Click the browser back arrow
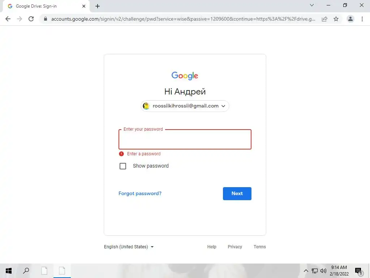 (8, 19)
